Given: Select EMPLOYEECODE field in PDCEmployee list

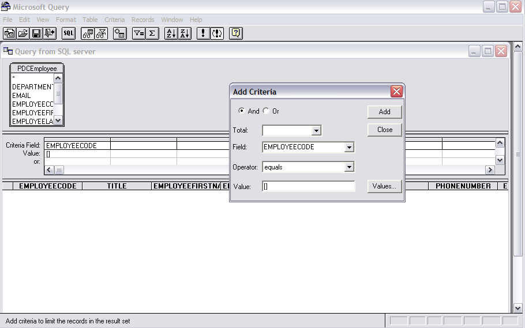Looking at the screenshot, I should pos(32,104).
